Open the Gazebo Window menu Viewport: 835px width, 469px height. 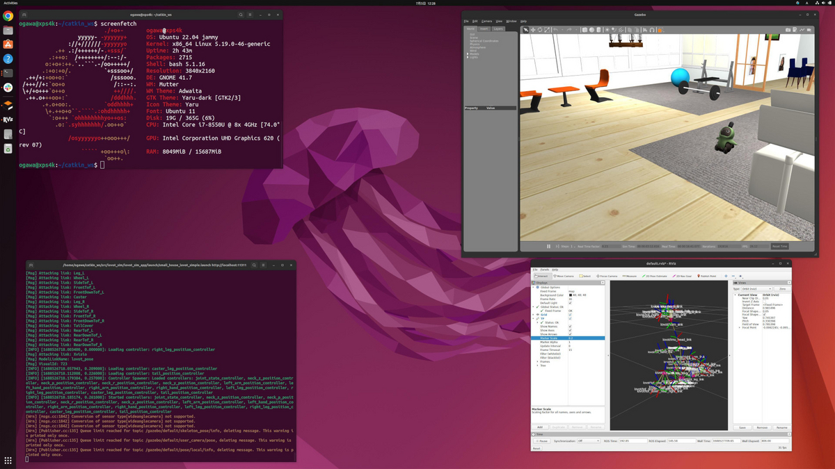(x=511, y=22)
